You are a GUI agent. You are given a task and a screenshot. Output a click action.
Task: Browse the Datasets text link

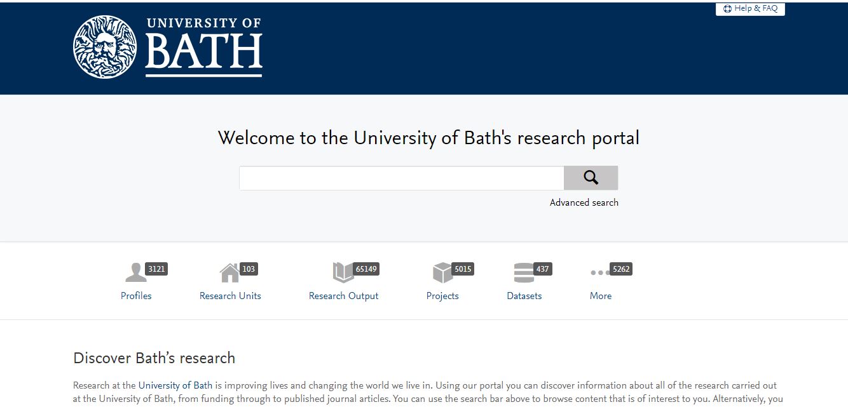(524, 296)
